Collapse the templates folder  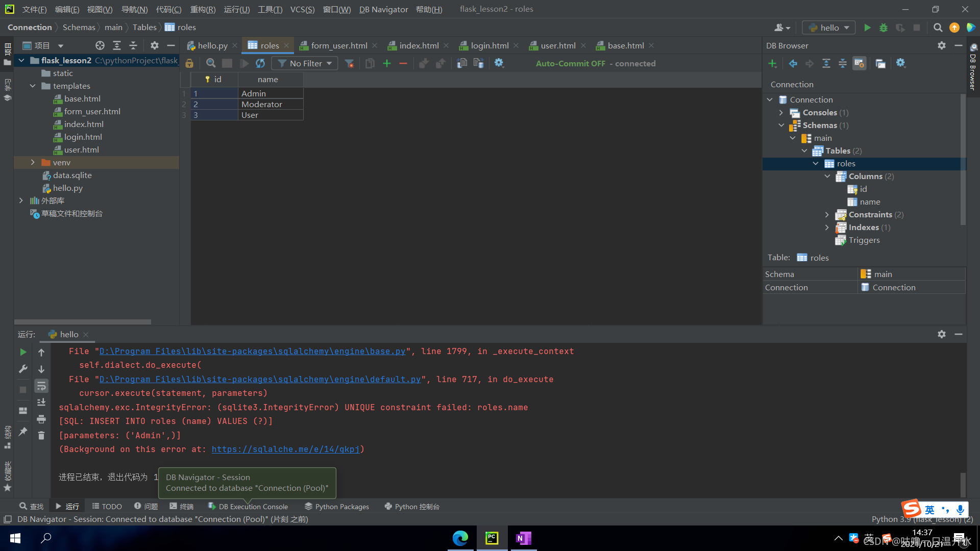coord(33,86)
